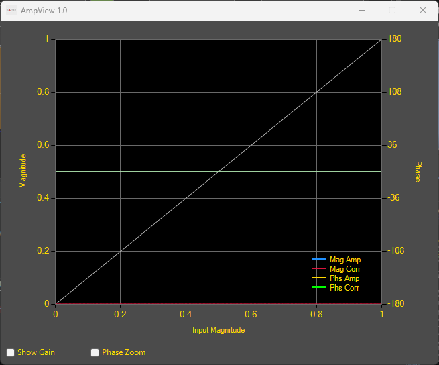
Task: Enable the Show Gain checkbox
Action: tap(10, 352)
